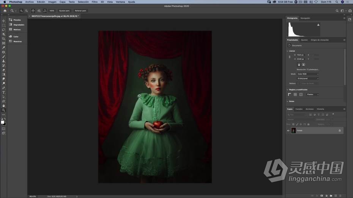Toggle grid icon in Reglas y cuadrículas
Image resolution: width=353 pixels, height=198 pixels.
pos(295,95)
